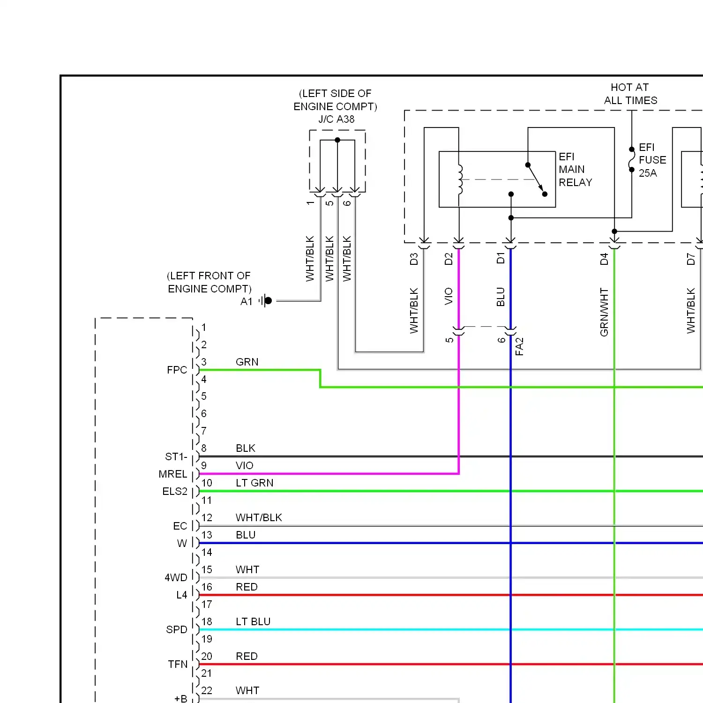Select the "BLK" wire label at pin 8
Image resolution: width=703 pixels, height=703 pixels.
point(246,448)
